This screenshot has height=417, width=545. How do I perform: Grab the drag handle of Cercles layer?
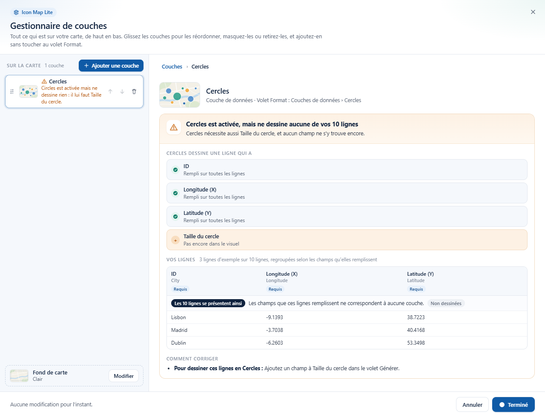(x=12, y=91)
